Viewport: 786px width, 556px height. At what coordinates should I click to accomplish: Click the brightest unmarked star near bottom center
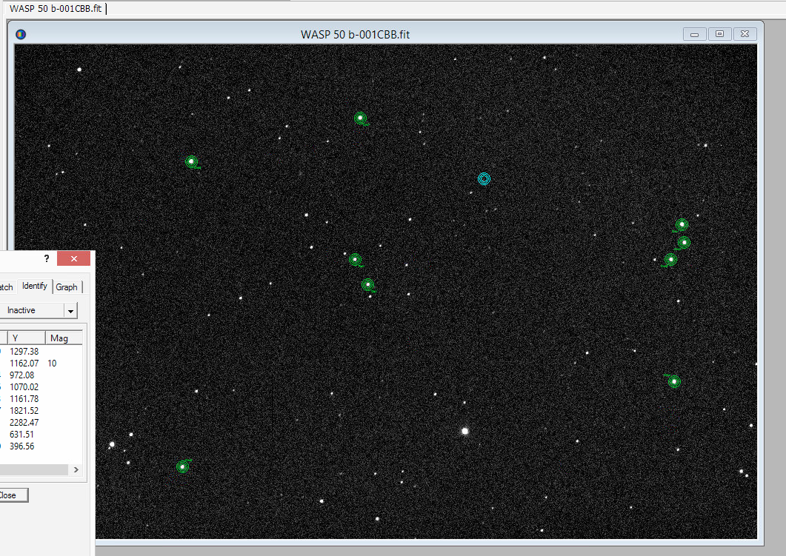pyautogui.click(x=465, y=430)
